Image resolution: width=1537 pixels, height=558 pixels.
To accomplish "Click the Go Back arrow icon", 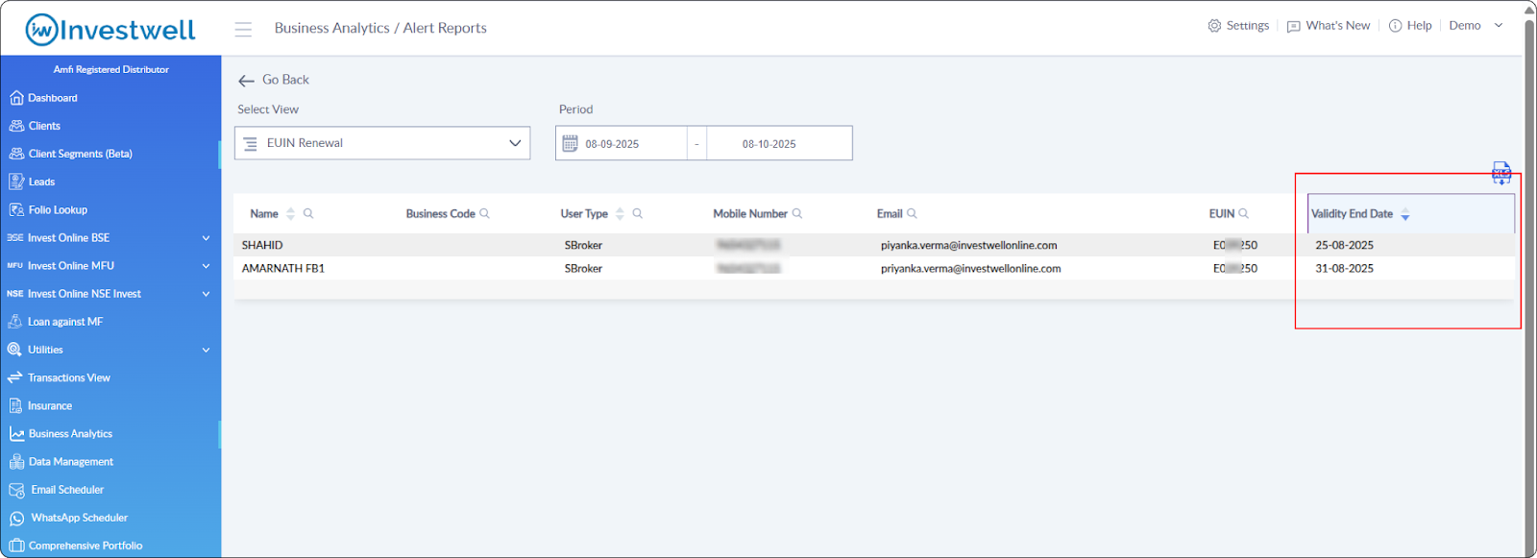I will [247, 81].
